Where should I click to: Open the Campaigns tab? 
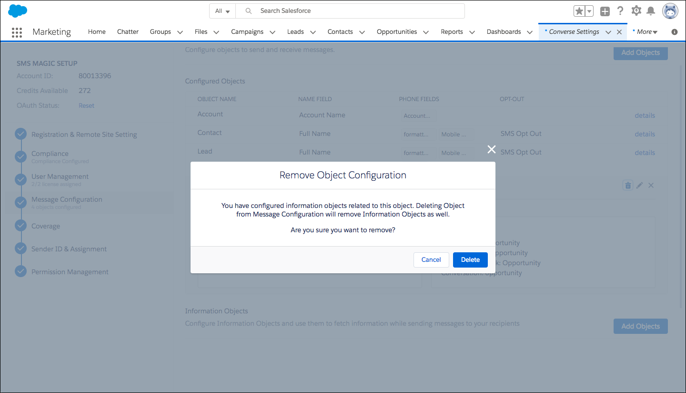[247, 32]
